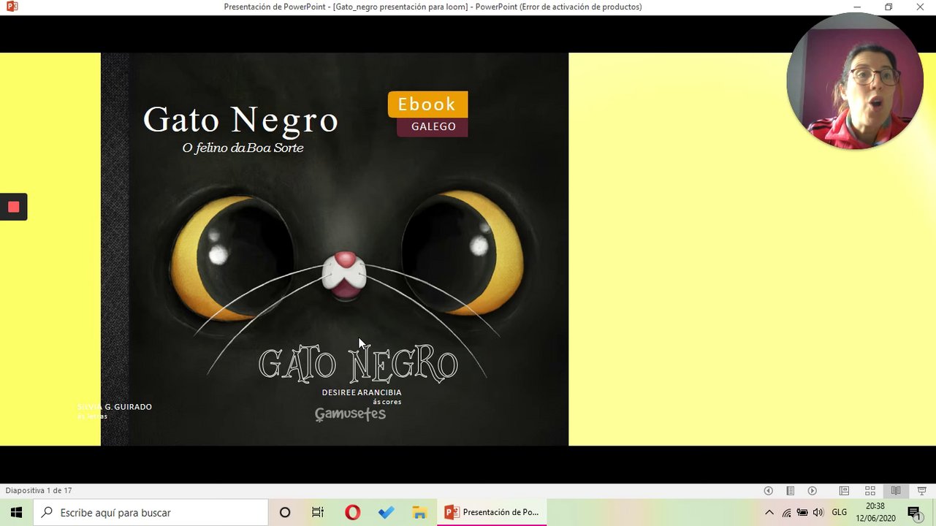Click the author name DESIREE ARANCIBIA
This screenshot has width=936, height=526.
(x=362, y=393)
